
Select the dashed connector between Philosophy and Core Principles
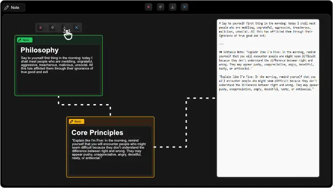tap(84, 104)
